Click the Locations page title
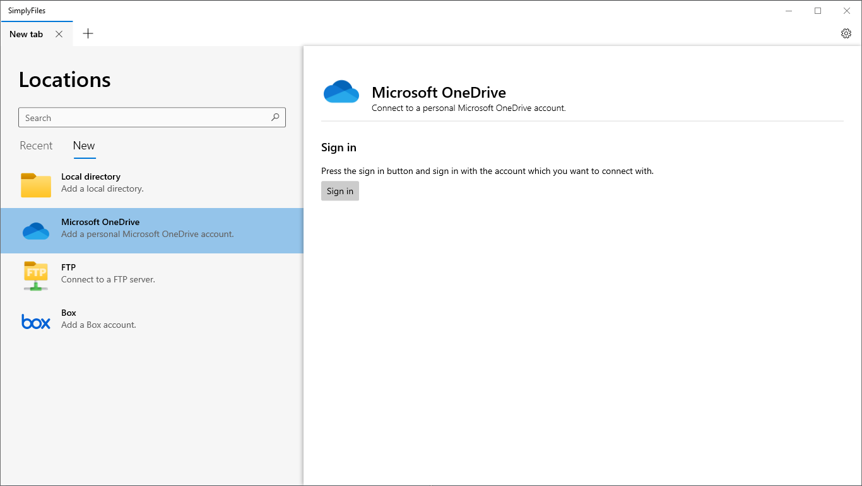The height and width of the screenshot is (486, 862). point(64,79)
